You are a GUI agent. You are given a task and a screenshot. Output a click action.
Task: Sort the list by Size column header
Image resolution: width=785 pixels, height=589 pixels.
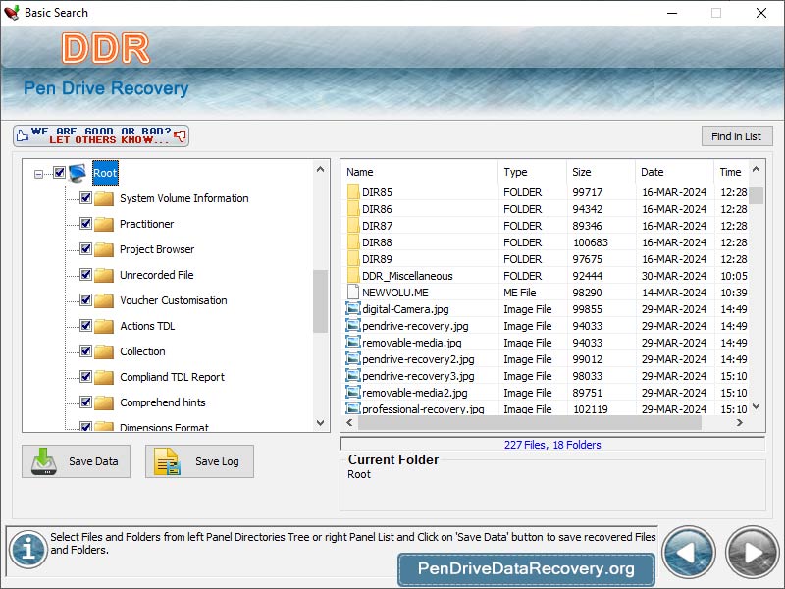coord(599,172)
